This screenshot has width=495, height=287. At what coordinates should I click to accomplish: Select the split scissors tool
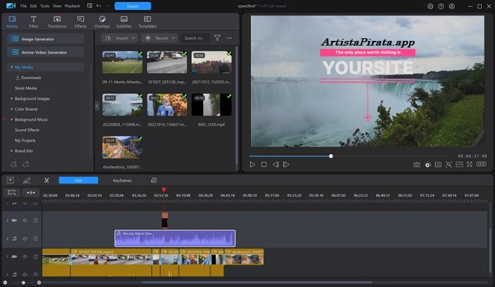coord(47,180)
